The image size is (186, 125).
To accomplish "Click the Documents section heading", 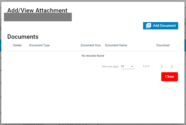I will [x=23, y=37].
